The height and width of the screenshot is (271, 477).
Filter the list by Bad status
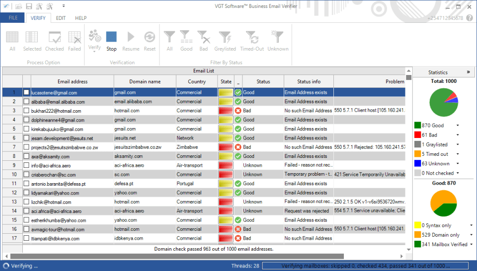coord(204,37)
